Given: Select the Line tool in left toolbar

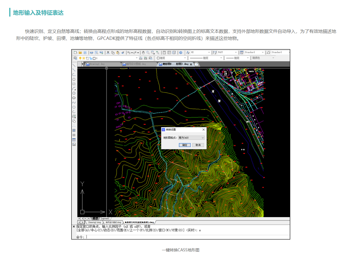Looking at the screenshot, I should (74, 65).
